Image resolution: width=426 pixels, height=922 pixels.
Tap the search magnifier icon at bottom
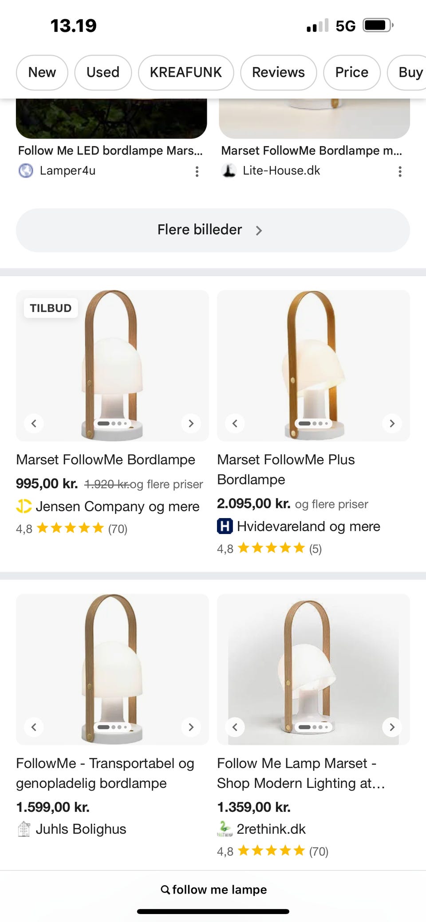(x=165, y=890)
